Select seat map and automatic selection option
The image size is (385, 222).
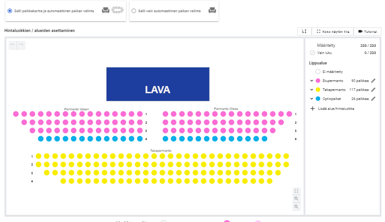[x=10, y=11]
